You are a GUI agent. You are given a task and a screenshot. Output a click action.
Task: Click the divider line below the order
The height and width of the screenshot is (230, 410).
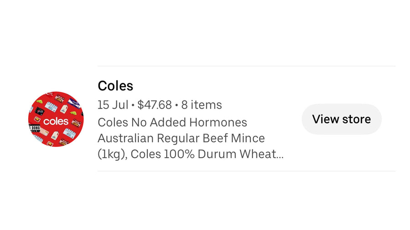pos(246,171)
